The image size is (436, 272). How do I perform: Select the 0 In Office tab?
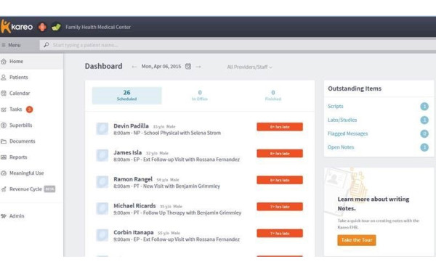pos(200,96)
